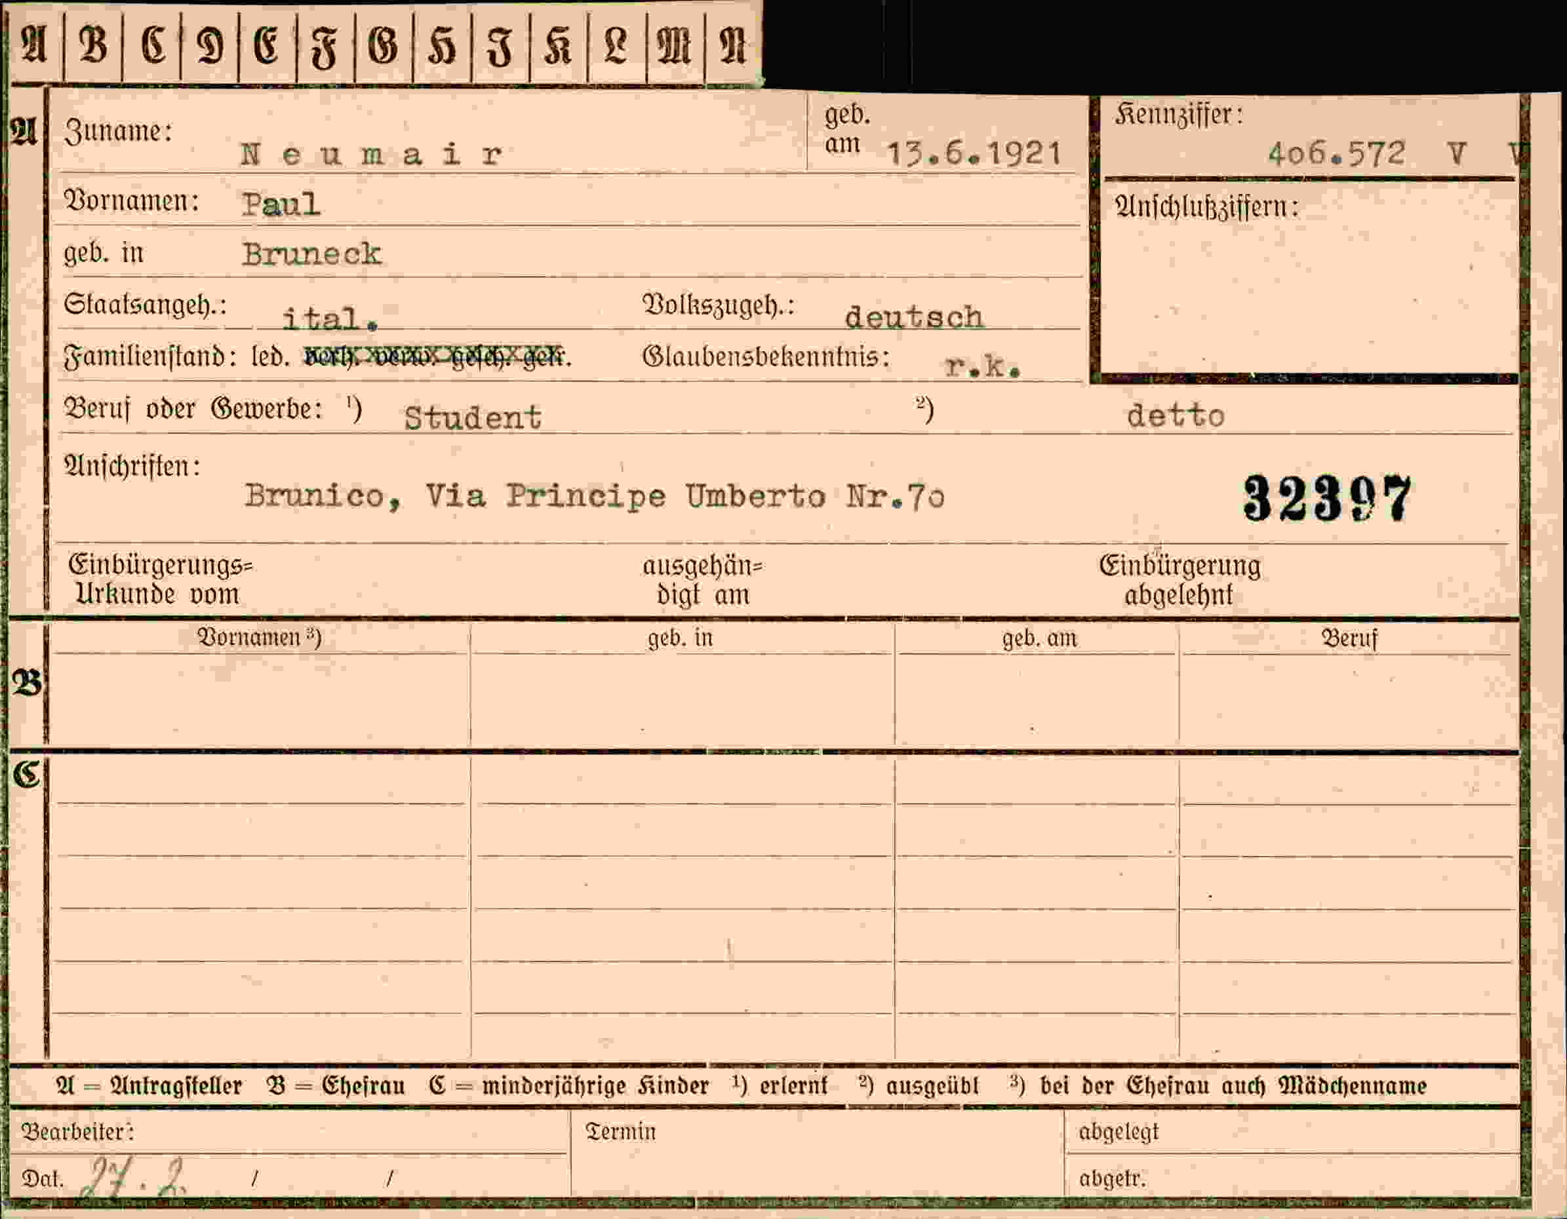The width and height of the screenshot is (1567, 1219).
Task: Click the 'Einbürgerung abgelehnt' label
Action: (1180, 581)
